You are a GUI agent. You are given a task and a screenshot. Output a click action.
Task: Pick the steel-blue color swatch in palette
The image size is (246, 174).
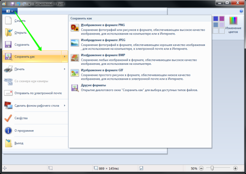[216, 25]
